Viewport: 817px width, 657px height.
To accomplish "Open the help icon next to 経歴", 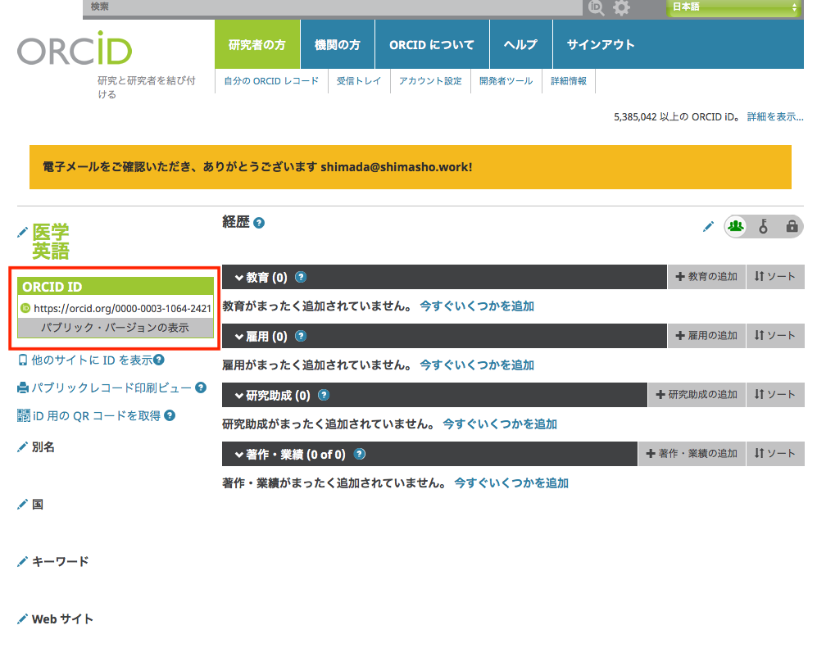I will [258, 223].
